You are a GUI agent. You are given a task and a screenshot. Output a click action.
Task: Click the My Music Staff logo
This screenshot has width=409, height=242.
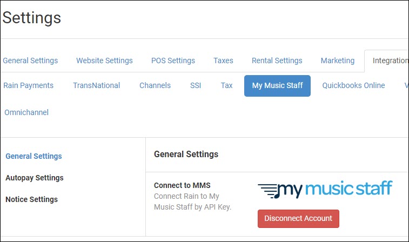pyautogui.click(x=325, y=189)
